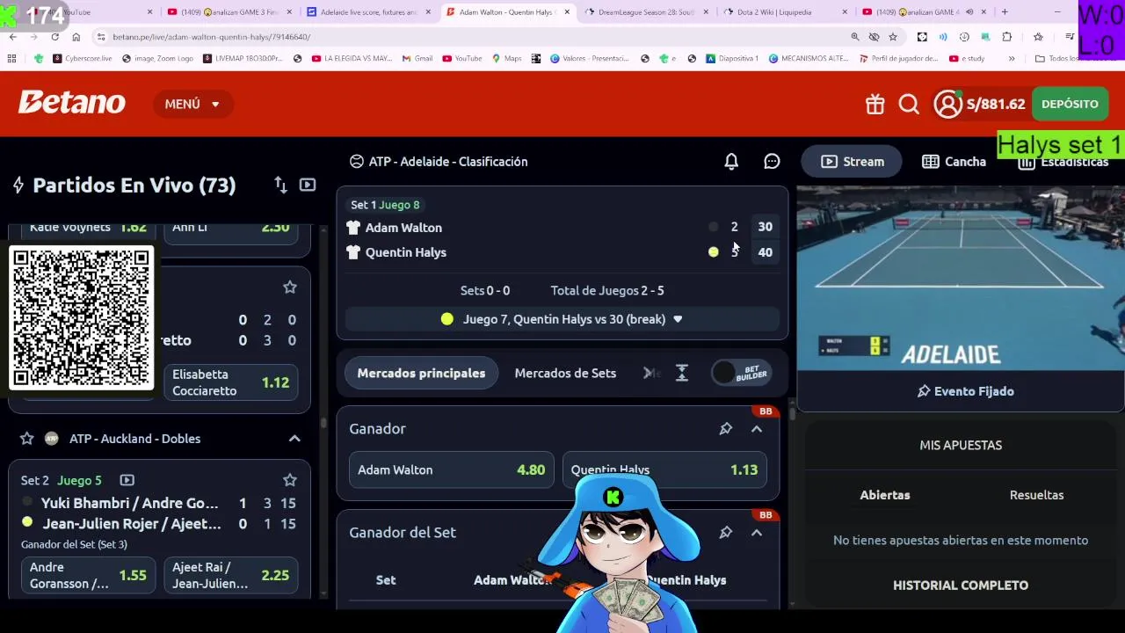Click the browser address bar URL
This screenshot has height=633, width=1125.
[211, 37]
